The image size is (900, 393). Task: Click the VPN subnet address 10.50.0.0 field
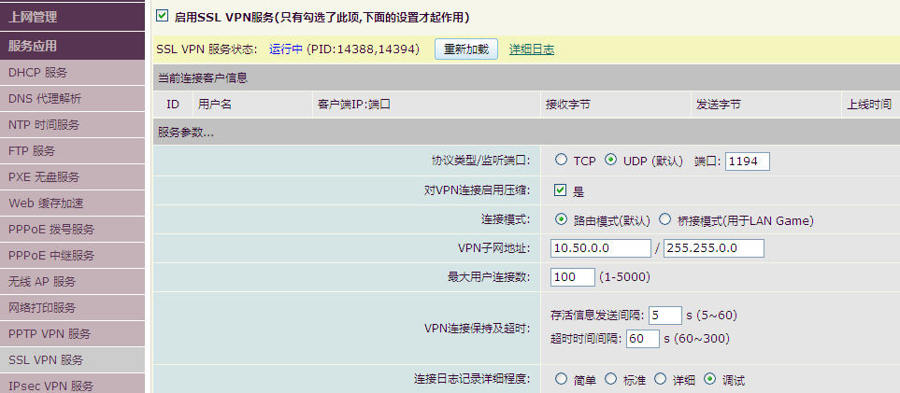tap(601, 247)
